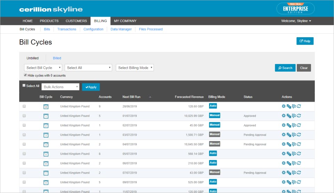
Task: Click the Apply button
Action: click(x=91, y=87)
